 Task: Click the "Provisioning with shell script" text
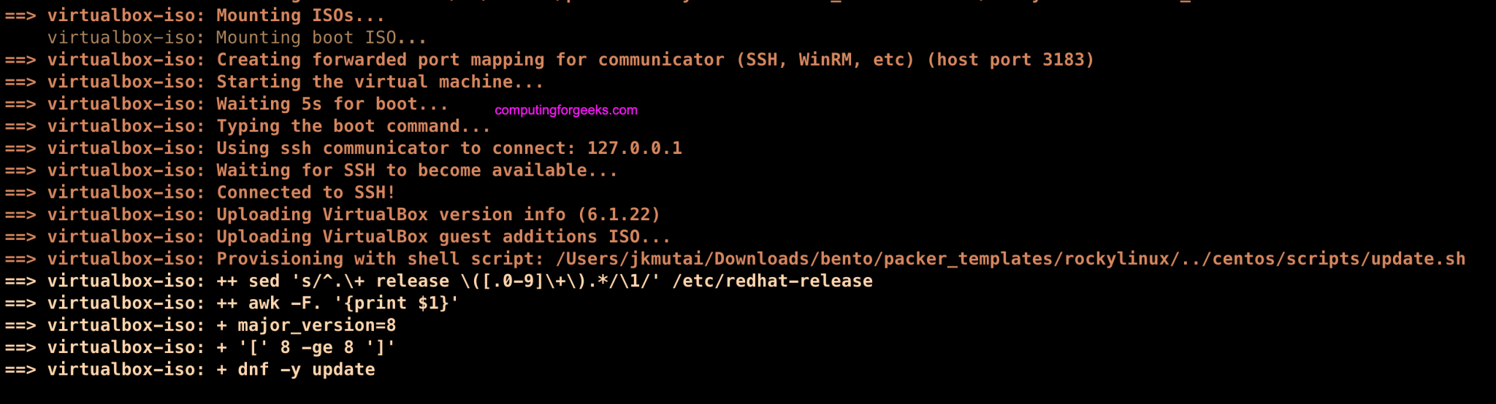tap(375, 259)
